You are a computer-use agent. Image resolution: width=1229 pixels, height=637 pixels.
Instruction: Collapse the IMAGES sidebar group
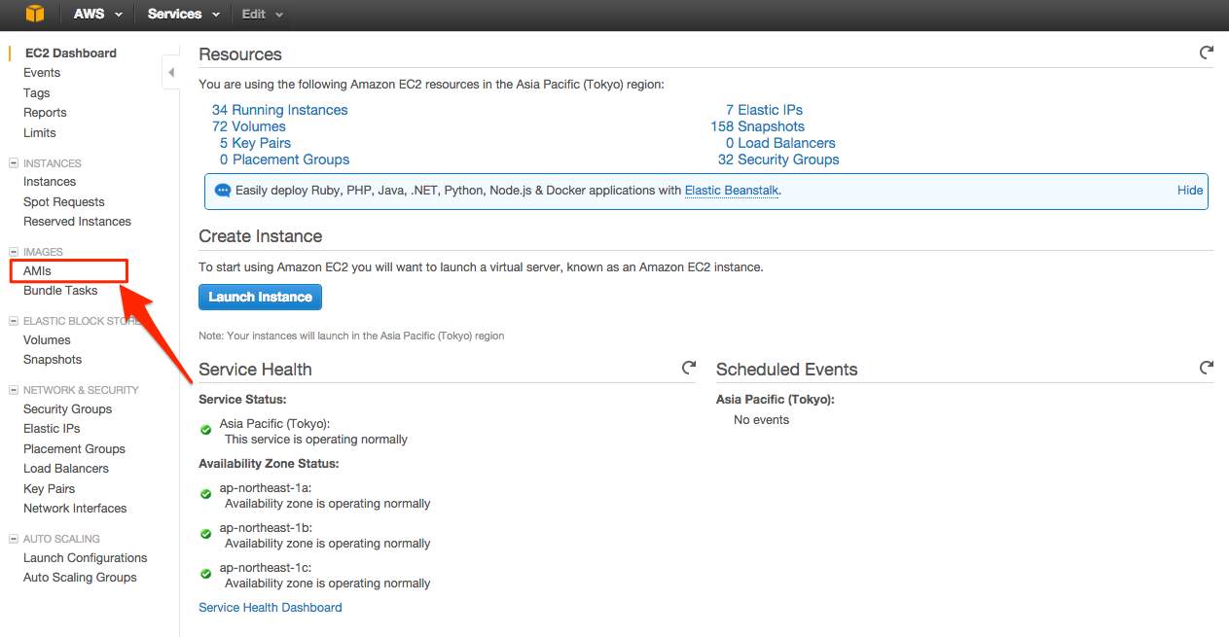click(14, 252)
